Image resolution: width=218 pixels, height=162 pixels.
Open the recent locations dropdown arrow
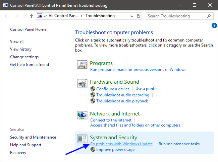point(24,16)
